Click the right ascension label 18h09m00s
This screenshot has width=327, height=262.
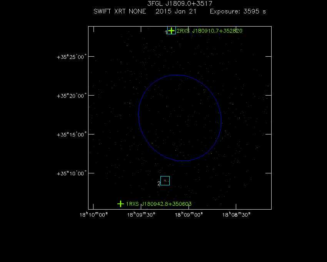189,215
